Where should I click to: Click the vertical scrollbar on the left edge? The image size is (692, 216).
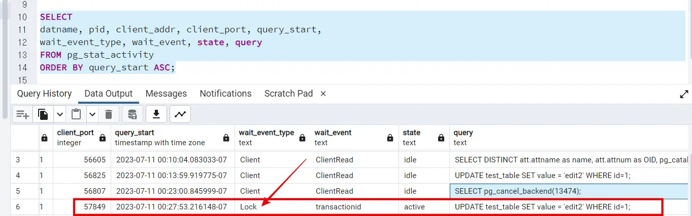5,61
